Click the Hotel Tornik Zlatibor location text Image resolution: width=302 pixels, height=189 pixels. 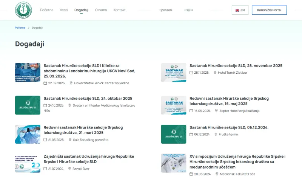click(x=233, y=73)
